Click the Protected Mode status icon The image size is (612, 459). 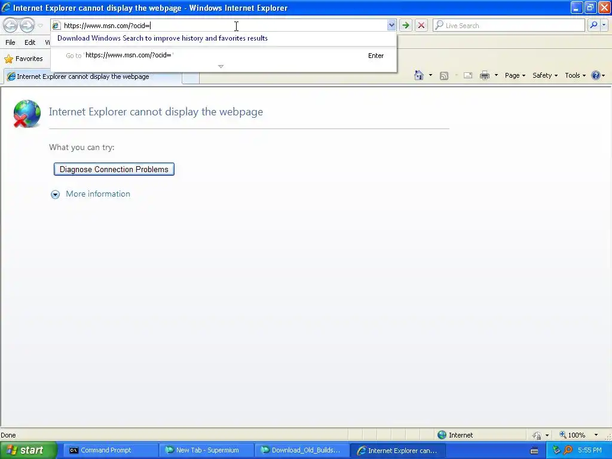click(537, 435)
